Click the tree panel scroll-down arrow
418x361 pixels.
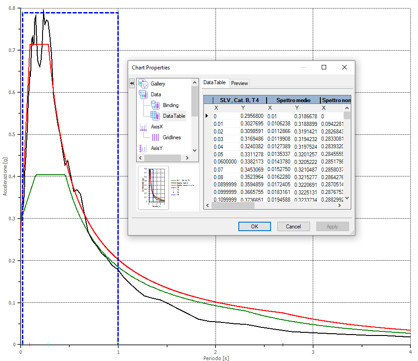pyautogui.click(x=194, y=150)
